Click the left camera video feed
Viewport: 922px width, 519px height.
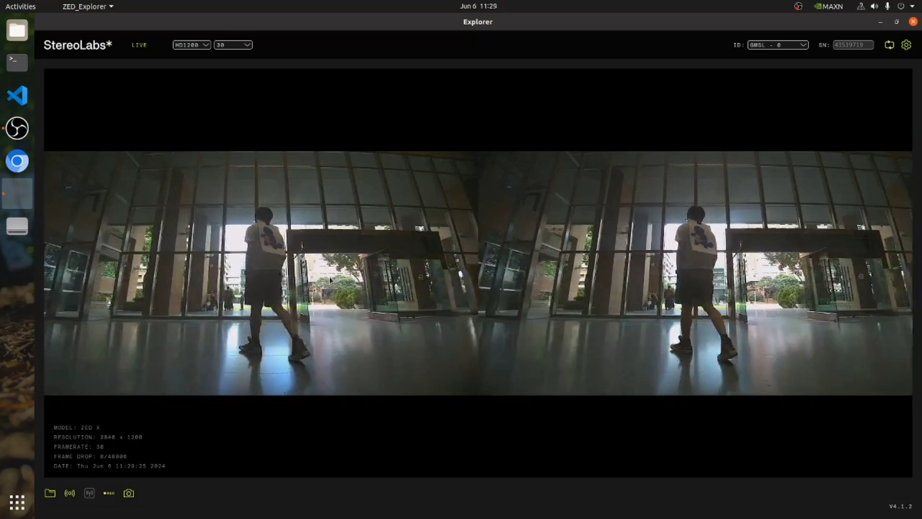point(261,273)
